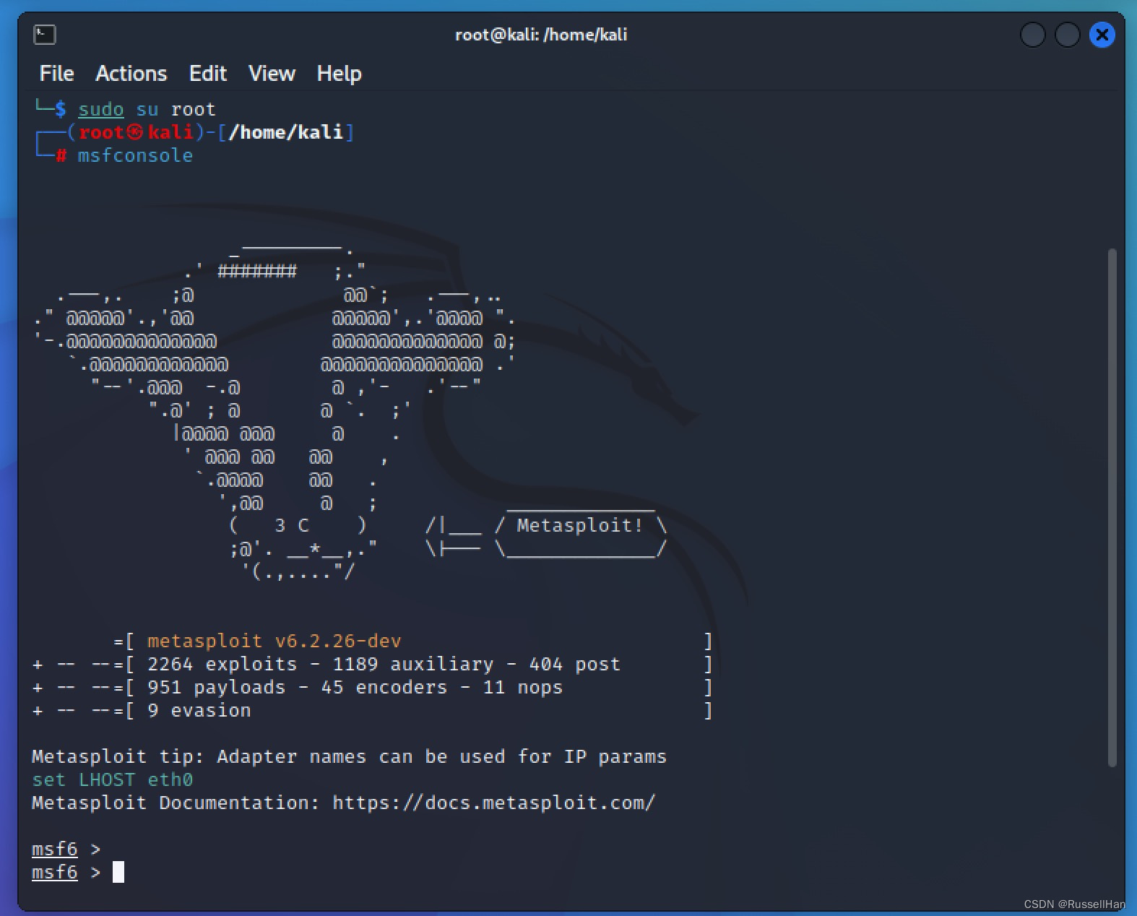Screen dimensions: 1137x916
Task: Click the terminal icon in the title bar
Action: tap(45, 35)
